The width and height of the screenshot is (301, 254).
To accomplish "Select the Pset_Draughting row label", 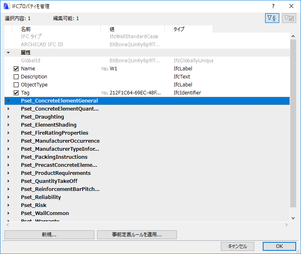I will [42, 117].
